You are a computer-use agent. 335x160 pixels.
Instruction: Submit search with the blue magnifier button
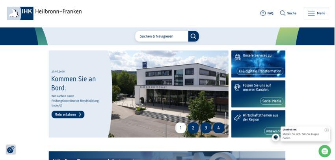[x=194, y=36]
